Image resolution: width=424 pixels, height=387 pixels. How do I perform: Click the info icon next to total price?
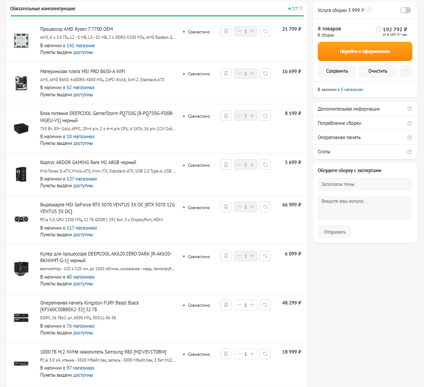pyautogui.click(x=378, y=29)
